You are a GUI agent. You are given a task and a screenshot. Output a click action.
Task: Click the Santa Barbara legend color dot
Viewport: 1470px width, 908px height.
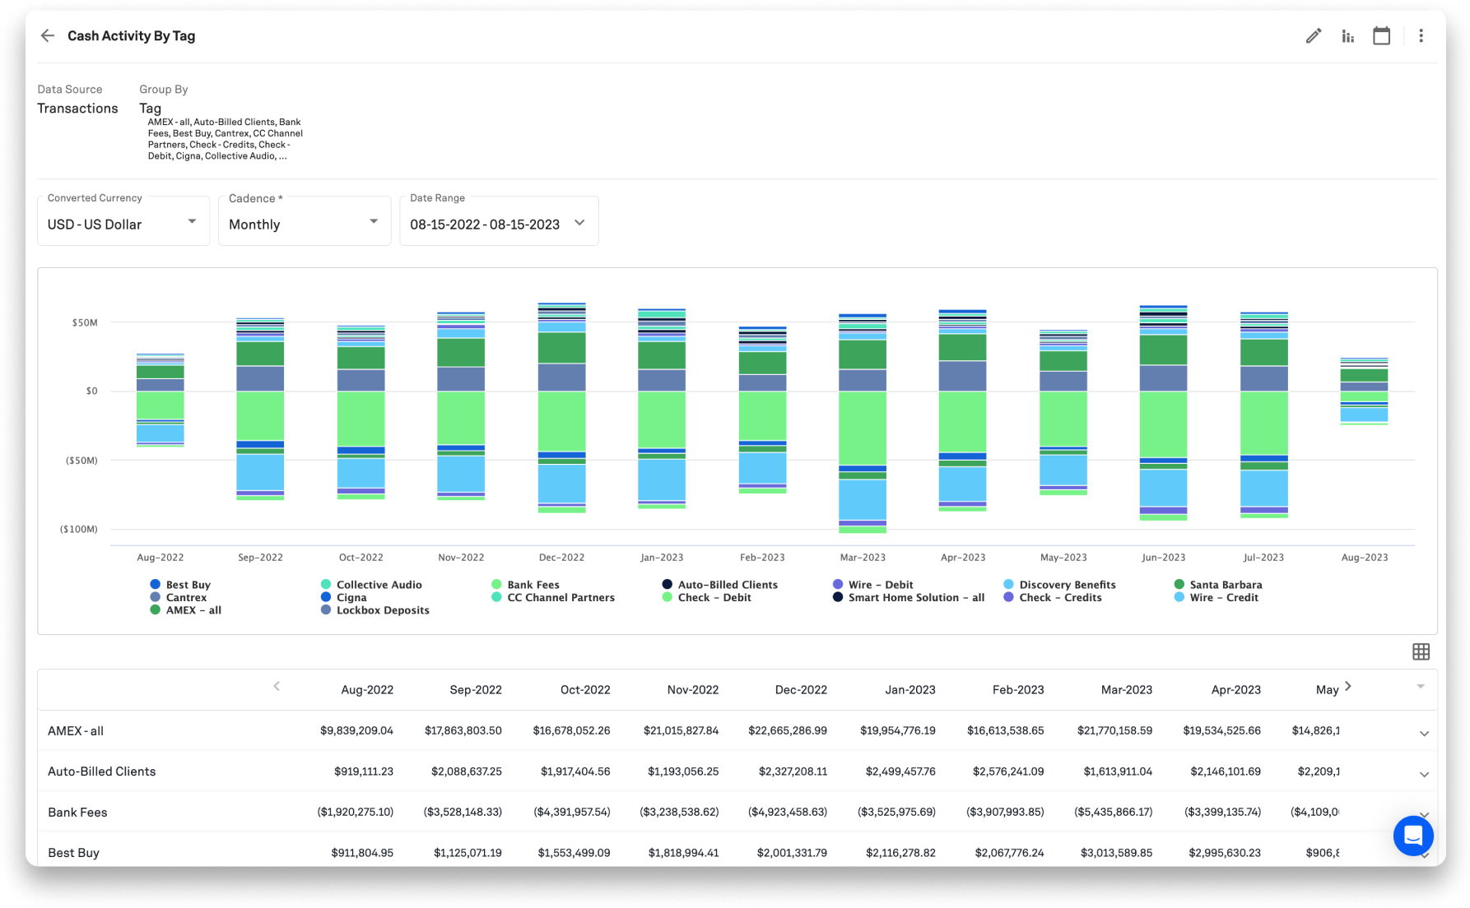click(x=1179, y=585)
